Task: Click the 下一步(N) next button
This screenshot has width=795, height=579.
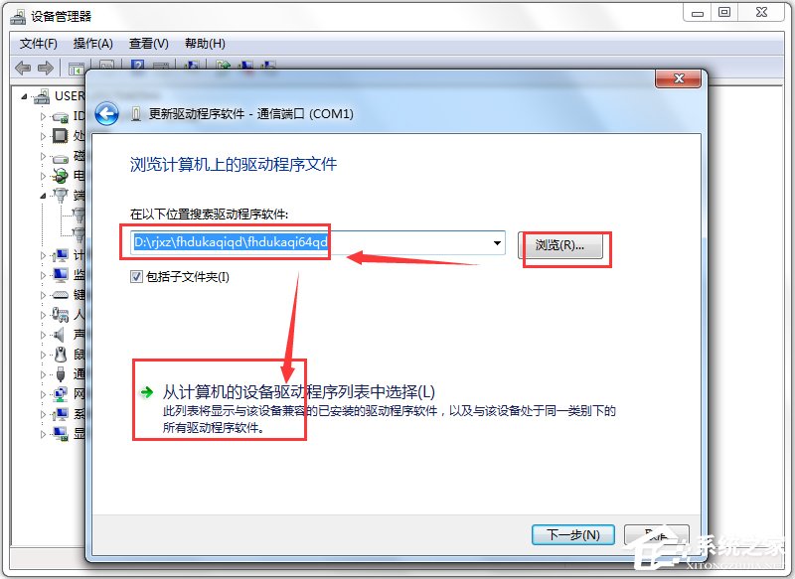Action: [x=573, y=534]
